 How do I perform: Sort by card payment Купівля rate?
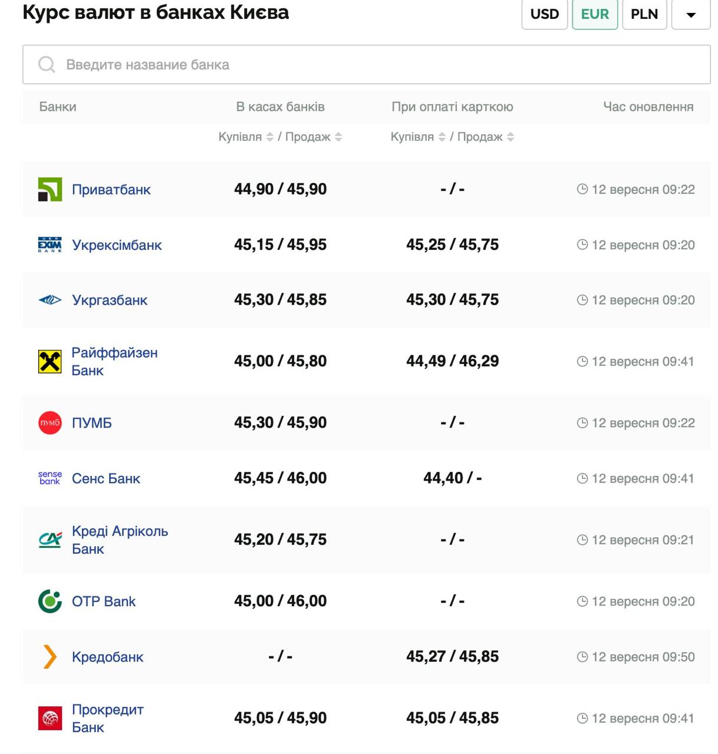tap(442, 137)
